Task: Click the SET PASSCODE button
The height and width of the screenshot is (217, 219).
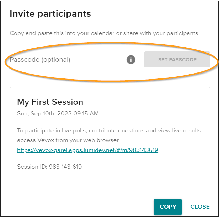Action: [x=177, y=60]
